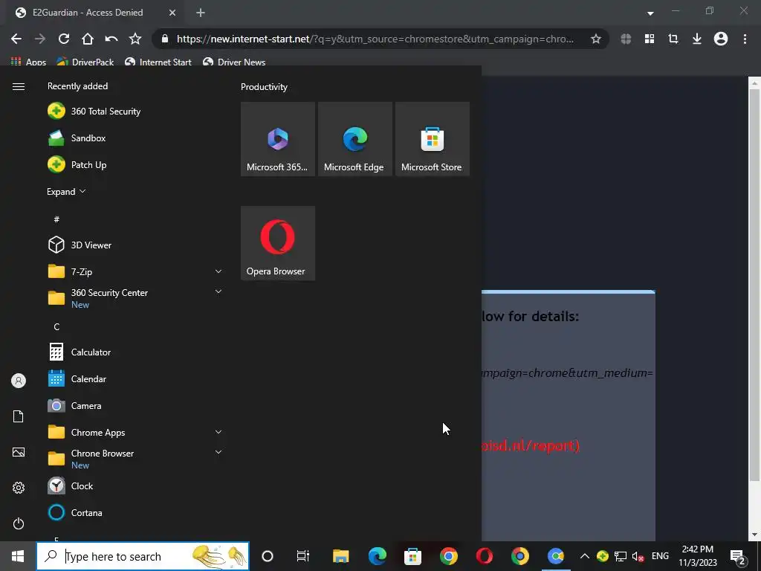Go to browser home page

[x=88, y=39]
